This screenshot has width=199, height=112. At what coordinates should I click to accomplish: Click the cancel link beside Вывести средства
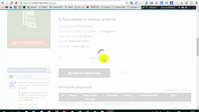point(124,72)
